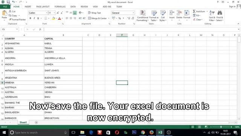Switch to Page Break Preview in status bar

tap(206, 127)
